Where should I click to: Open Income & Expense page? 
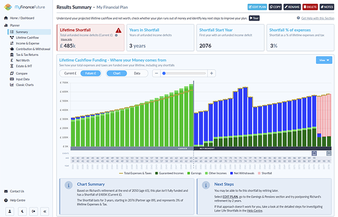28,43
